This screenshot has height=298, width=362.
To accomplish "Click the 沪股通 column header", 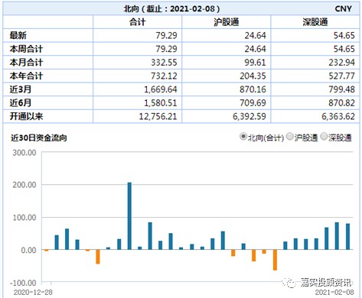I will click(x=227, y=22).
